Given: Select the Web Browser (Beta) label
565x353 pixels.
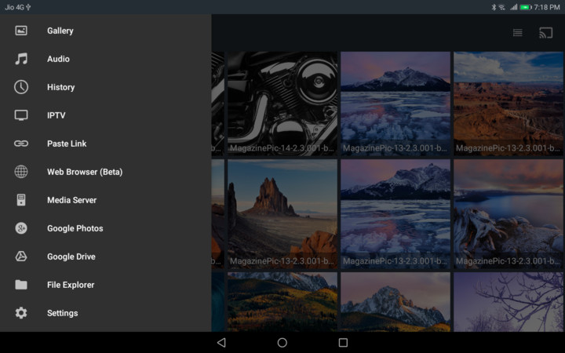Looking at the screenshot, I should tap(85, 172).
